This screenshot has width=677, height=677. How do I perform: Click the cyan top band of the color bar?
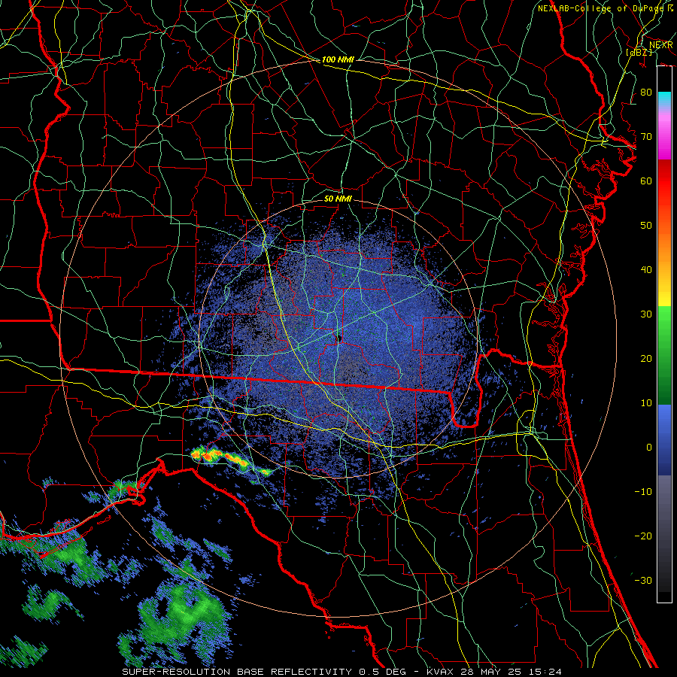pos(664,98)
